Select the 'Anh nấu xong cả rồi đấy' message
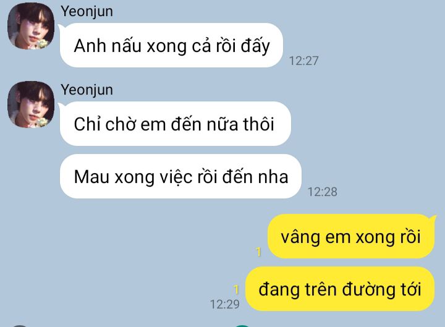The height and width of the screenshot is (327, 445). tap(171, 45)
